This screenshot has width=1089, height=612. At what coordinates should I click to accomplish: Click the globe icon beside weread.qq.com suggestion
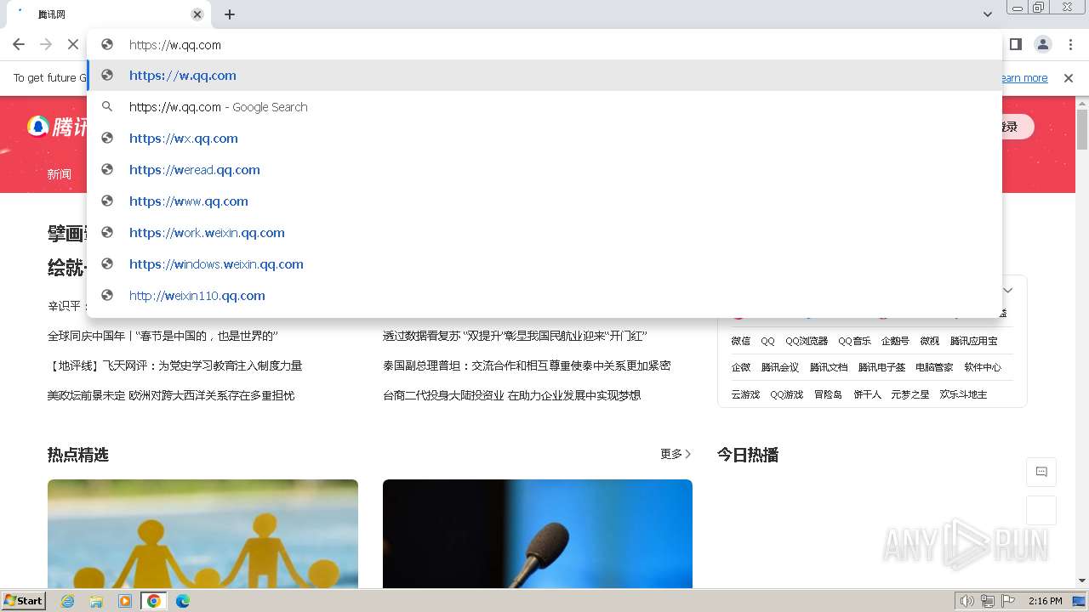click(107, 170)
